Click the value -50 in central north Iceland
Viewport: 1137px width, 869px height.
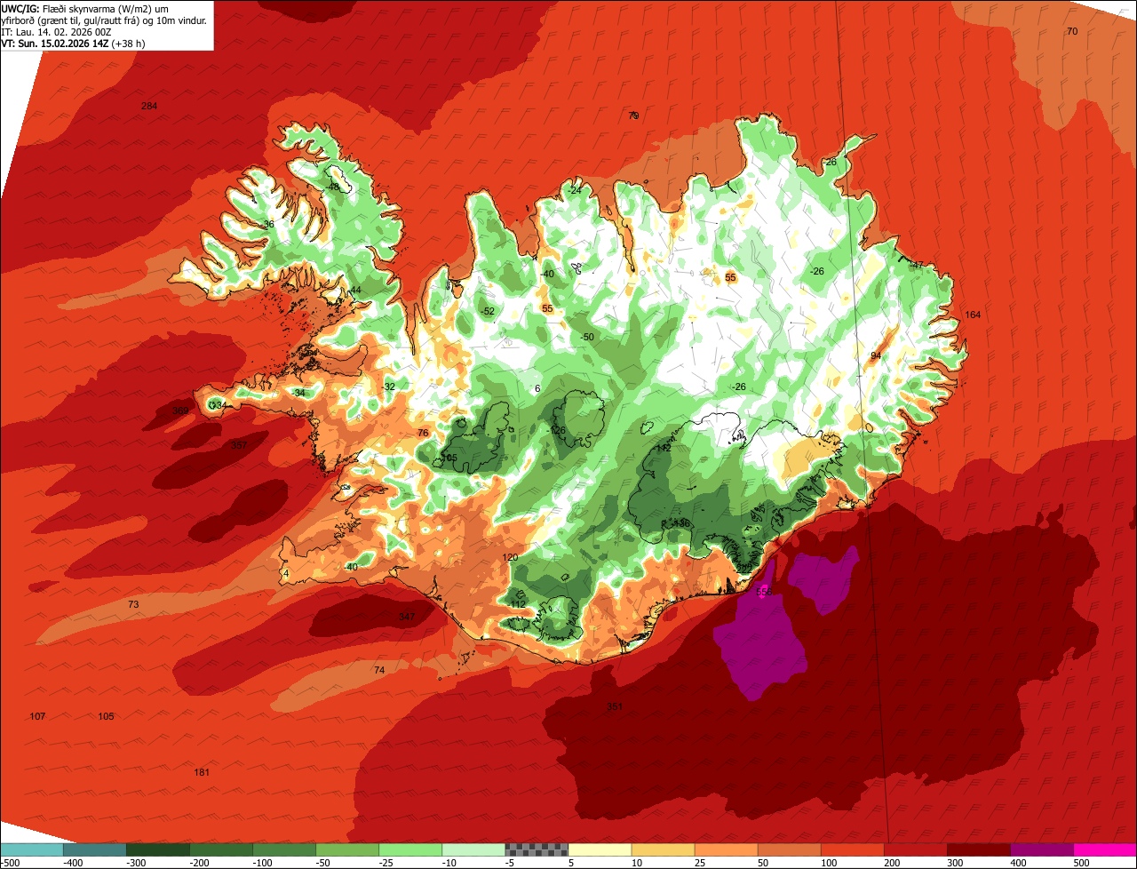click(586, 338)
